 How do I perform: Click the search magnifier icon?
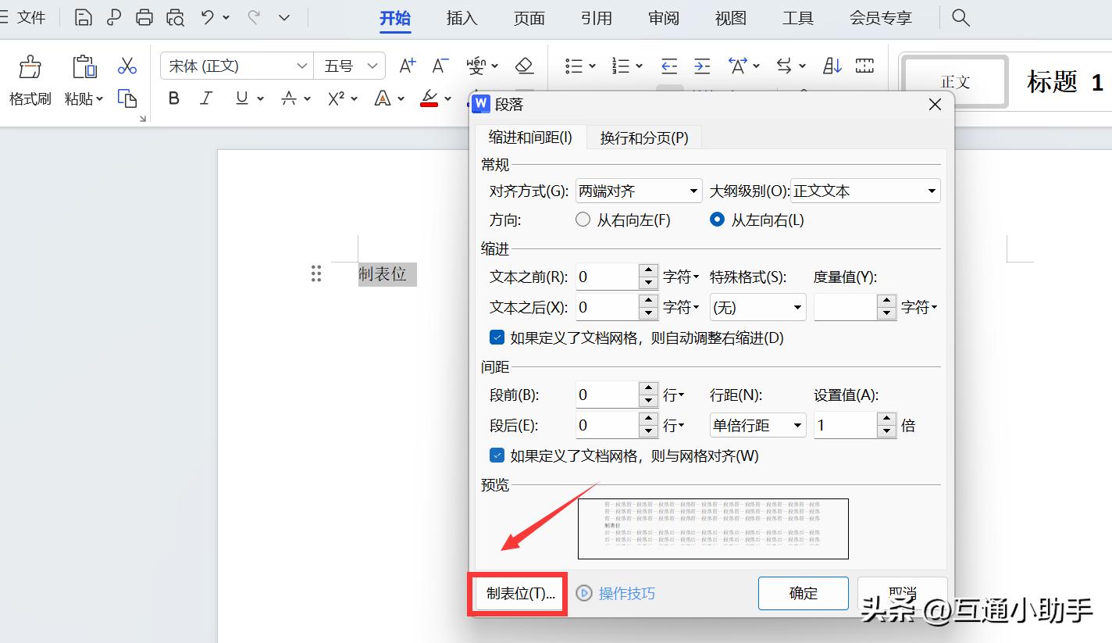961,17
